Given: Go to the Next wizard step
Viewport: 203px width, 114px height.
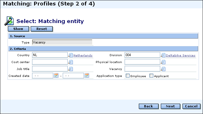Looking at the screenshot, I should (171, 106).
